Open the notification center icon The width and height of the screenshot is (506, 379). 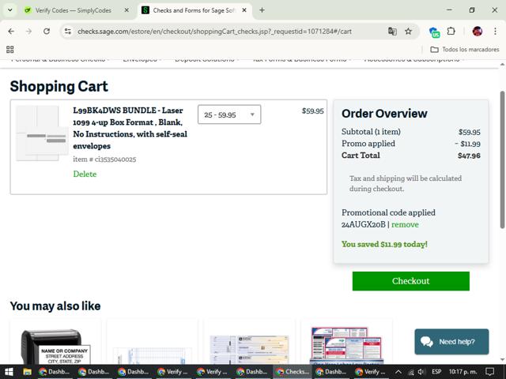coord(490,372)
